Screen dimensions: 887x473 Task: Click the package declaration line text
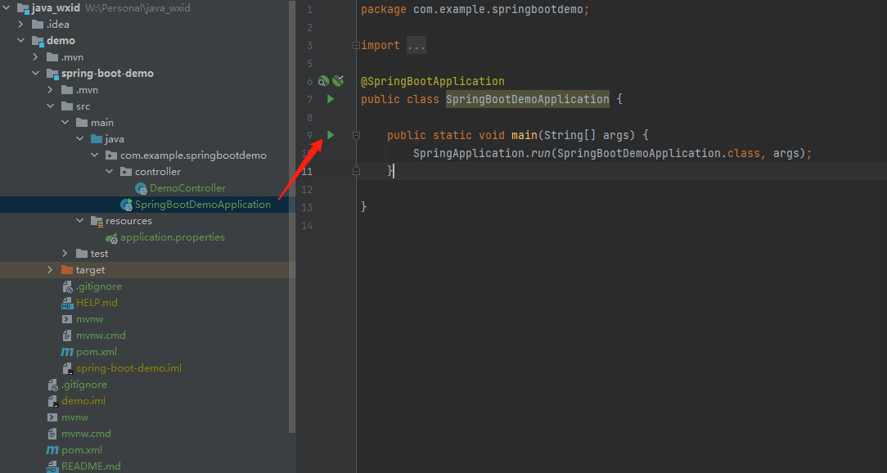tap(475, 10)
